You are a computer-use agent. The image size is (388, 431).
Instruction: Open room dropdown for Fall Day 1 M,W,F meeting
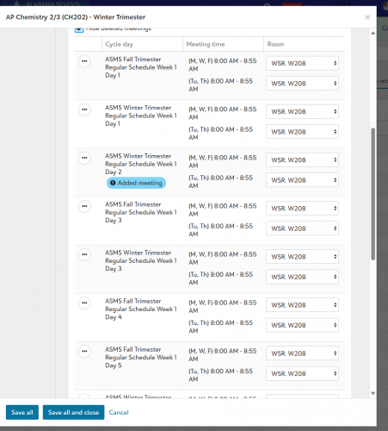coord(302,63)
